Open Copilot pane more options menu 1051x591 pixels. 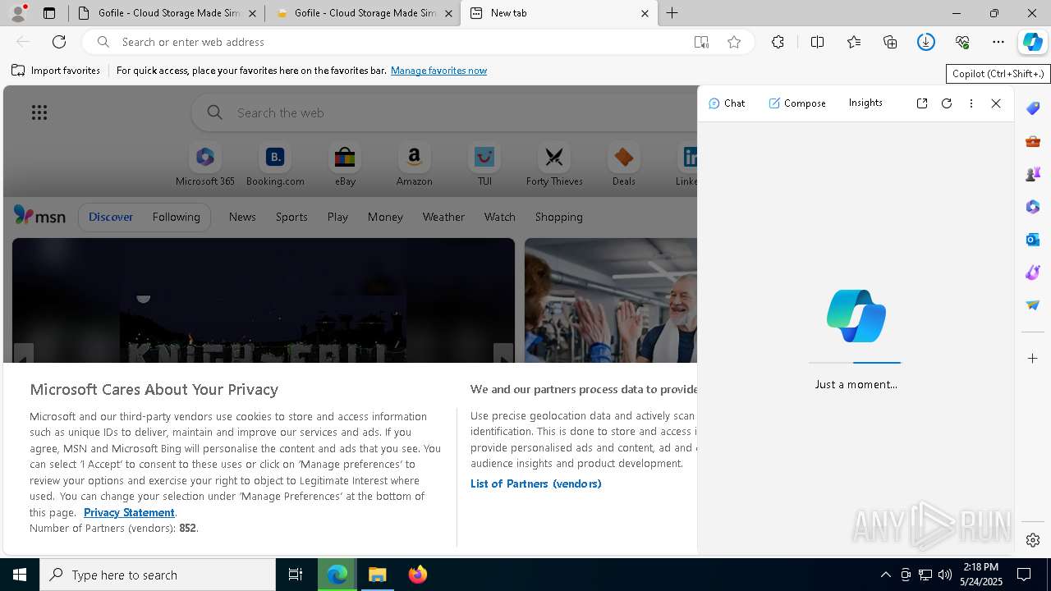click(971, 103)
